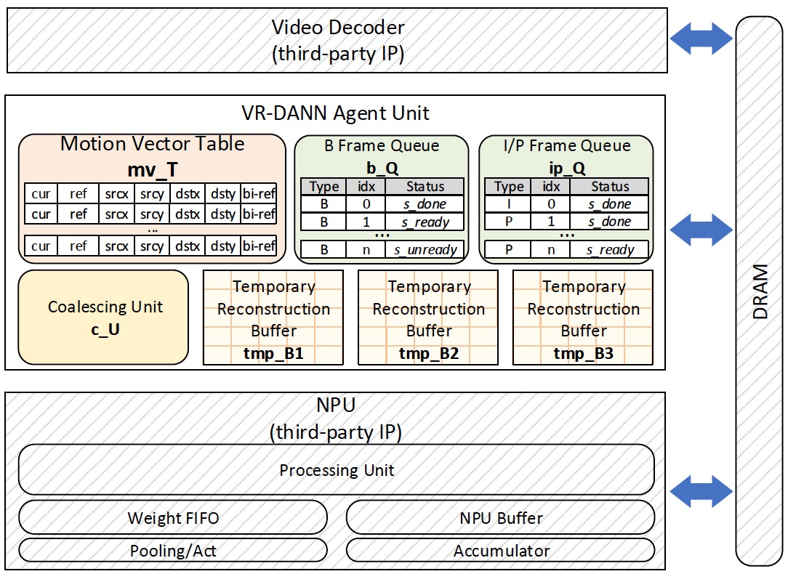Open the tmp_B3 Temporary Reconstruction Buffer
The width and height of the screenshot is (788, 574).
(583, 316)
